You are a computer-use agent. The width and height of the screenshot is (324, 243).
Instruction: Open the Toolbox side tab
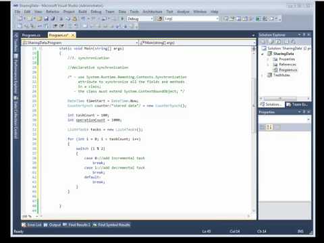pos(16,43)
